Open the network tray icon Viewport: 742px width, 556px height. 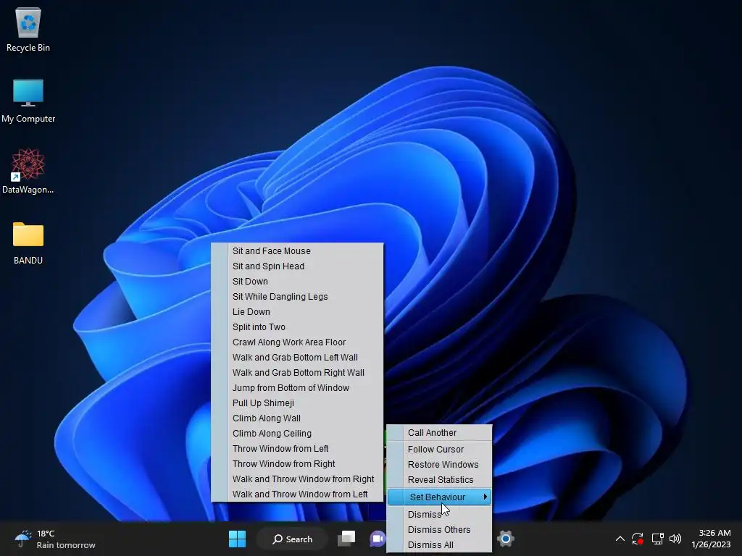point(657,539)
